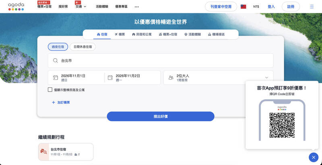The height and width of the screenshot is (165, 322).
Task: Click the guests people icon
Action: 171,77
